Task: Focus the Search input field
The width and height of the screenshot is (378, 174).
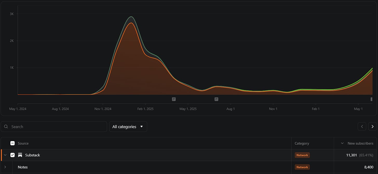Action: tap(54, 127)
